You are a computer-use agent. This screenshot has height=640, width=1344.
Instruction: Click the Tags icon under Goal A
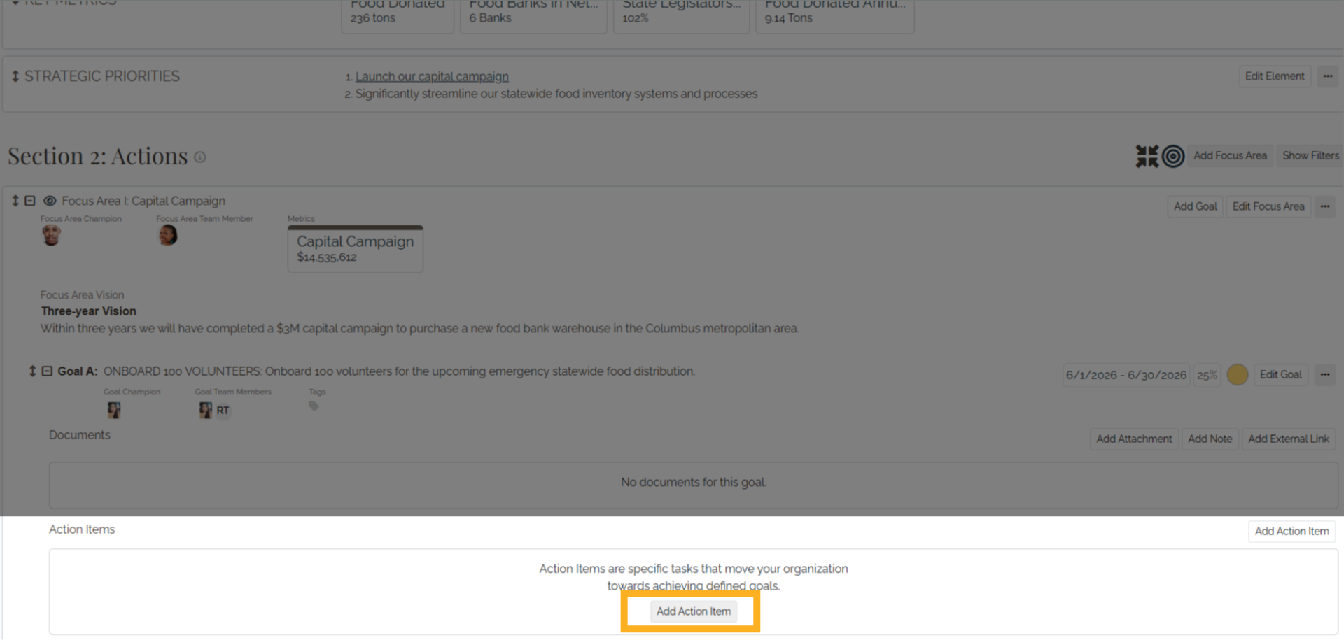pos(314,406)
